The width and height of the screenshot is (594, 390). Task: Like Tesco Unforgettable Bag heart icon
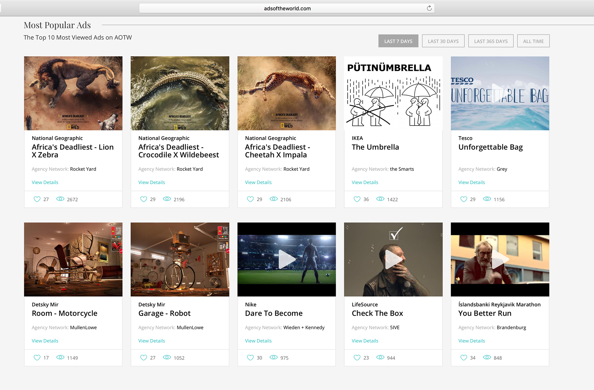coord(464,199)
